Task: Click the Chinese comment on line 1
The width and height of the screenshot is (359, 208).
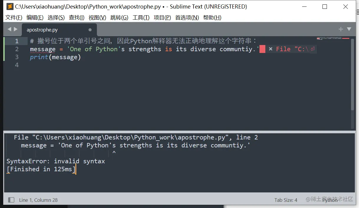Action: 144,41
